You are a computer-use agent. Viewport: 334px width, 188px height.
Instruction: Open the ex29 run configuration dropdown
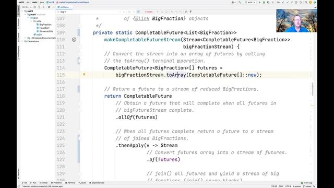[x=250, y=2]
